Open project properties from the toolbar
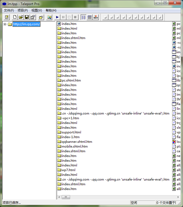The image size is (183, 207). click(33, 17)
